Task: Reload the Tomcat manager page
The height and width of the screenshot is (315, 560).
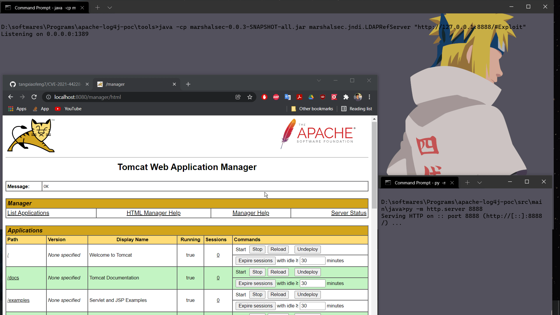Action: 34,97
